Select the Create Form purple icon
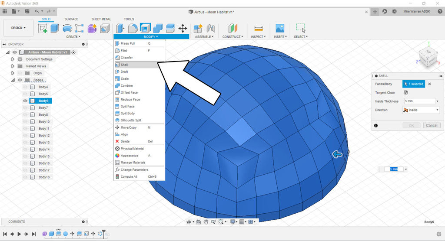This screenshot has width=445, height=241. [92, 28]
